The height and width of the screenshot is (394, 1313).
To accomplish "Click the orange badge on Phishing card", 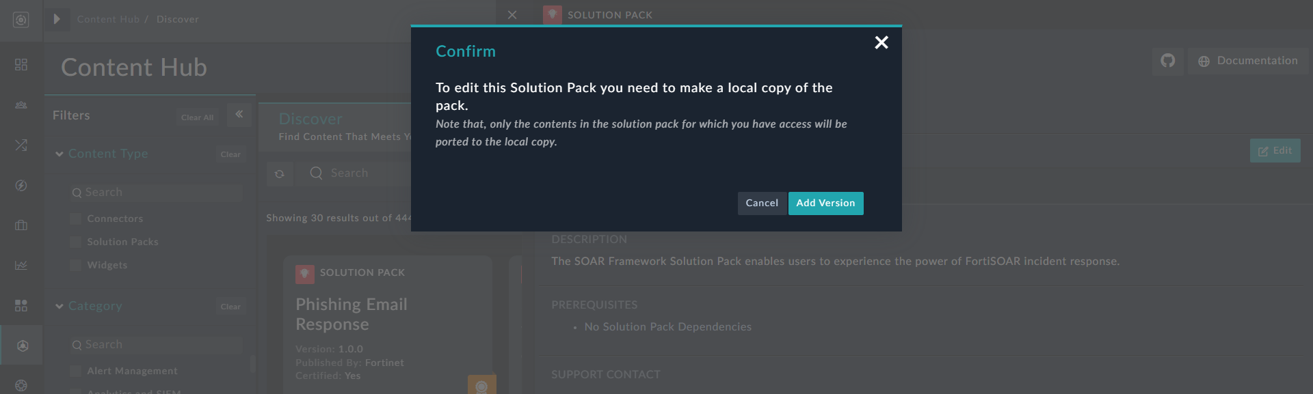I will [481, 385].
